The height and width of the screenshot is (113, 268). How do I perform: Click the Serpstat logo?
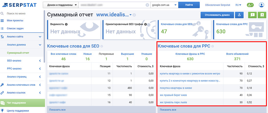point(19,5)
